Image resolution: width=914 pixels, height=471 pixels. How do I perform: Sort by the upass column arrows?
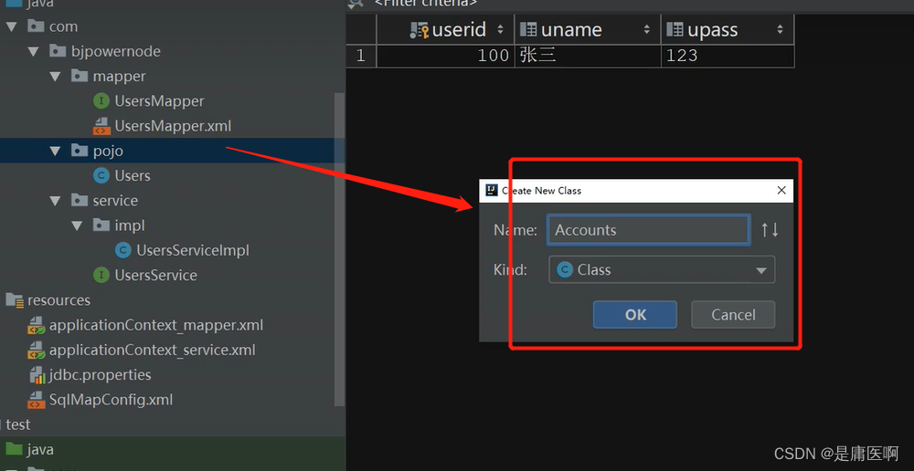tap(780, 30)
